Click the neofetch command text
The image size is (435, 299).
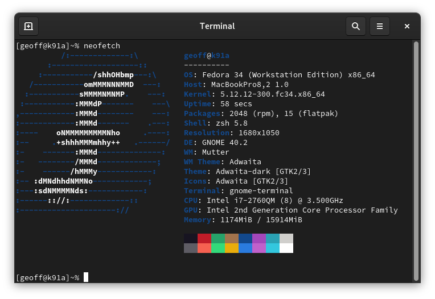click(102, 46)
